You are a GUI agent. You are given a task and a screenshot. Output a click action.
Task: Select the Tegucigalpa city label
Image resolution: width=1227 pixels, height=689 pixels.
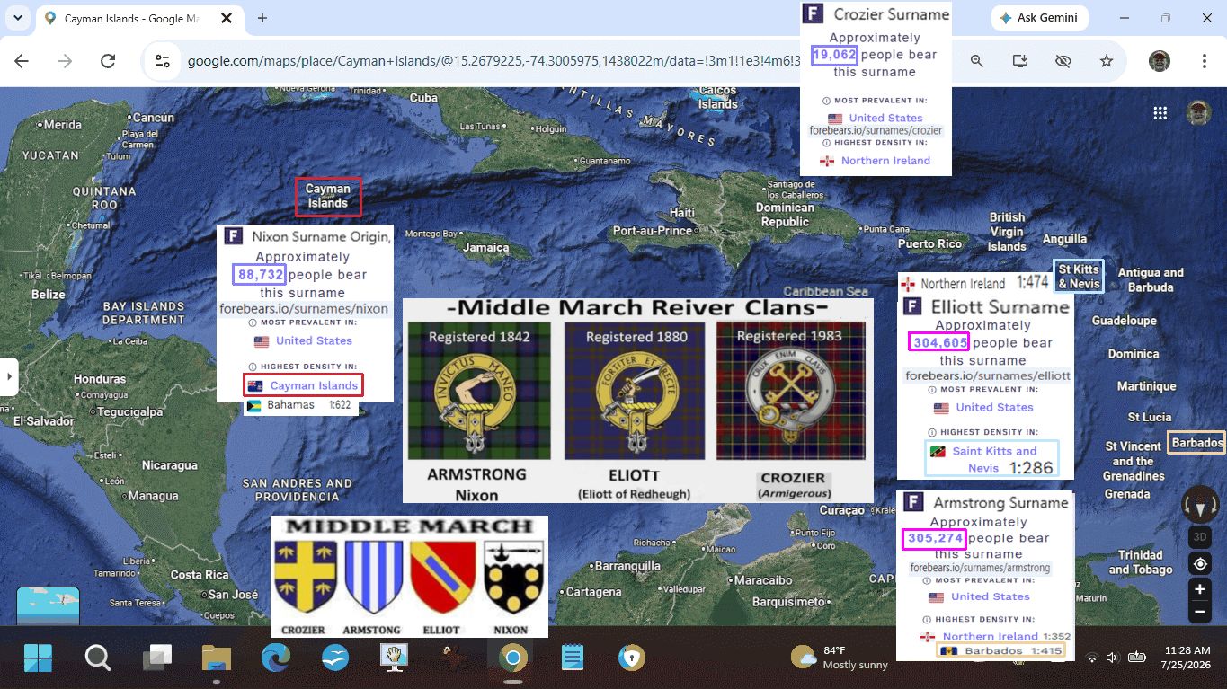(x=128, y=412)
